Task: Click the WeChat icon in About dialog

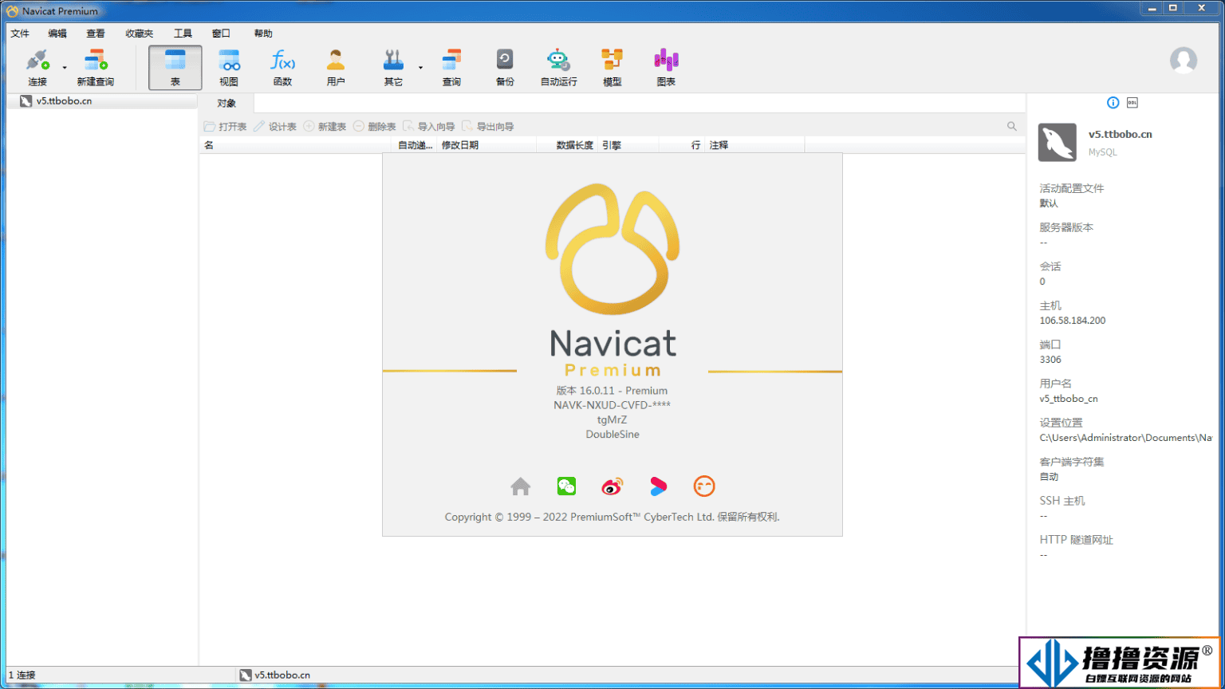Action: click(566, 486)
